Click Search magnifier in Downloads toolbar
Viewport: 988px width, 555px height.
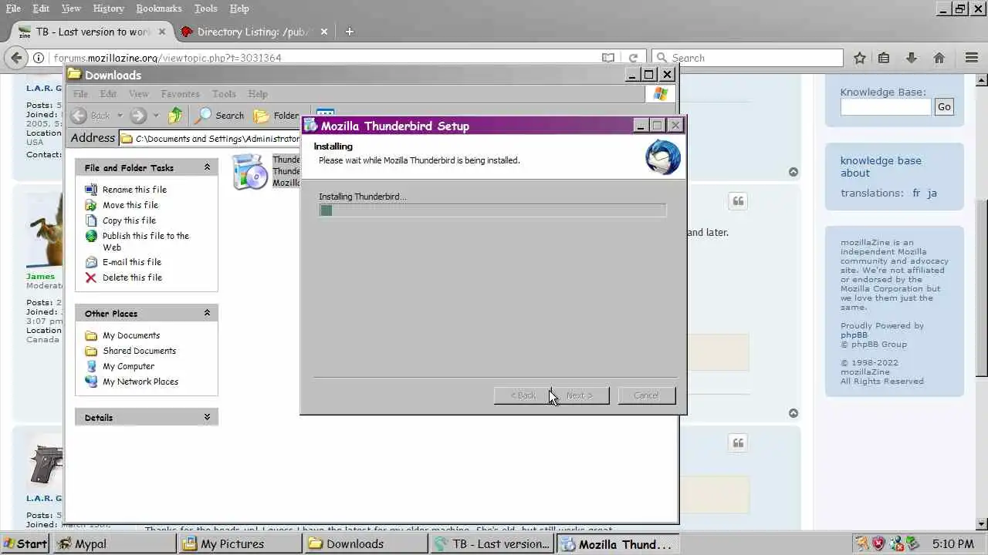point(203,116)
